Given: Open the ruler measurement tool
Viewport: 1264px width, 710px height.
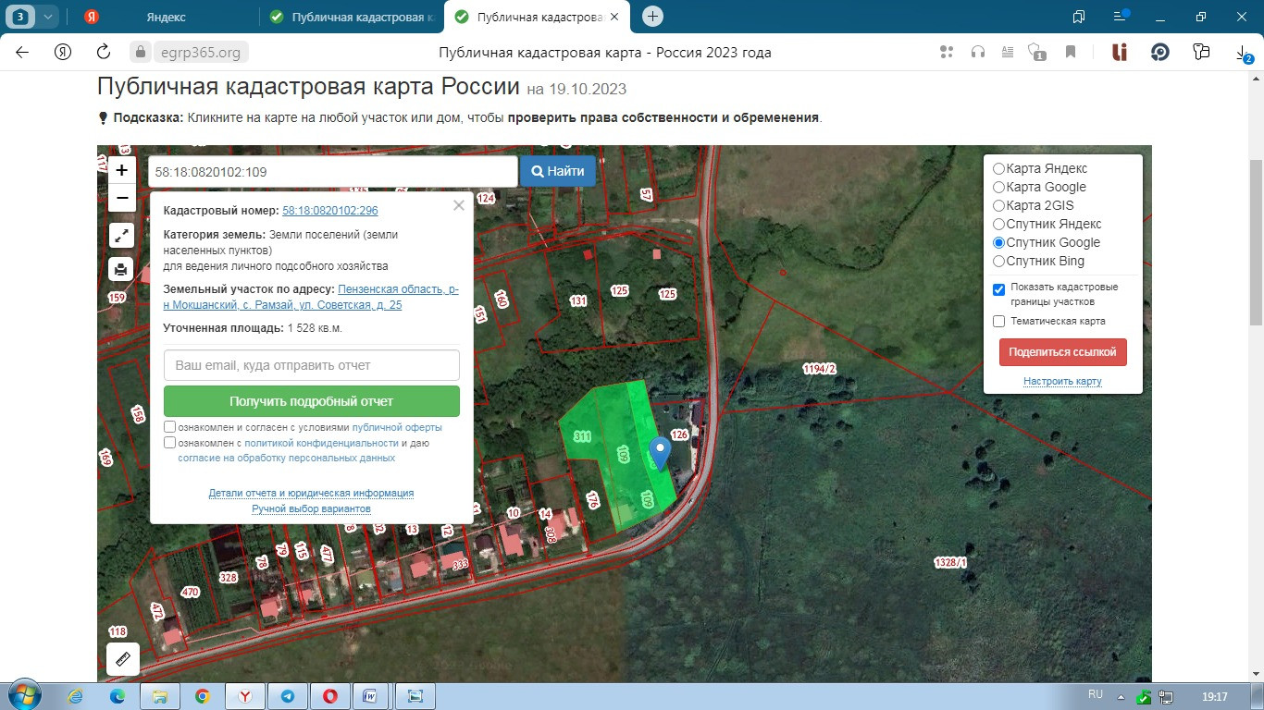Looking at the screenshot, I should click(x=123, y=659).
